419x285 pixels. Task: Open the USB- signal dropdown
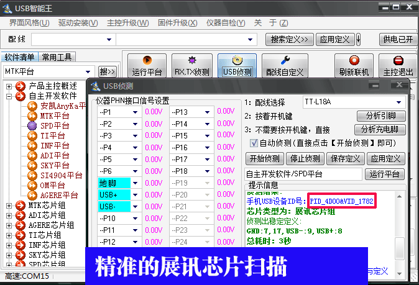pos(136,207)
